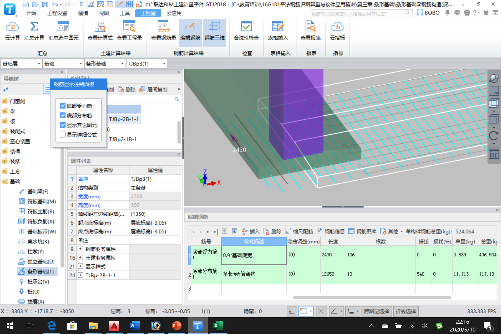
Task: Click the orbit sphere view icon
Action: (494, 78)
